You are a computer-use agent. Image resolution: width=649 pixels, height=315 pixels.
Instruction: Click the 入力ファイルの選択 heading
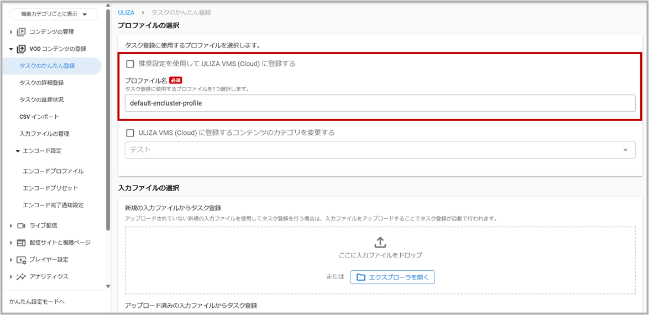click(149, 188)
